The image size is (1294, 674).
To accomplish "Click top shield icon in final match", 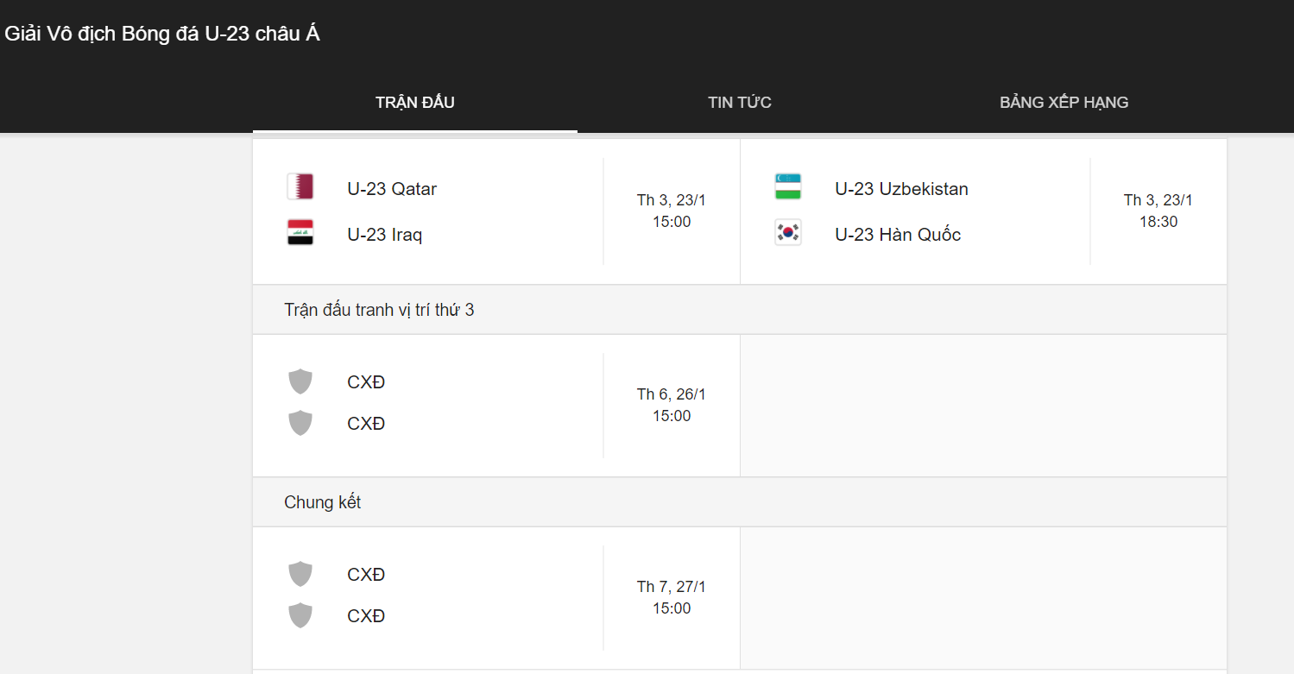I will pyautogui.click(x=300, y=574).
